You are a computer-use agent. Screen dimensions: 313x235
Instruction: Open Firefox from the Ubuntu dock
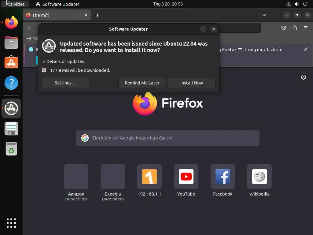pos(11,22)
